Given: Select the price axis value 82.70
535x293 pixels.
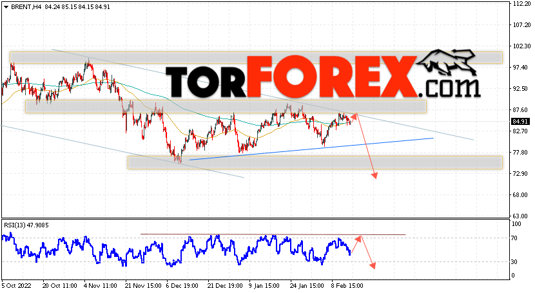Looking at the screenshot, I should [520, 131].
